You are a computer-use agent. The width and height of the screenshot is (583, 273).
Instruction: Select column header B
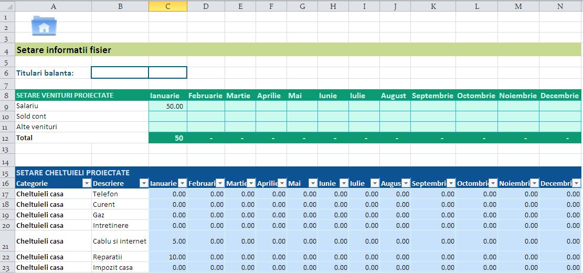120,6
